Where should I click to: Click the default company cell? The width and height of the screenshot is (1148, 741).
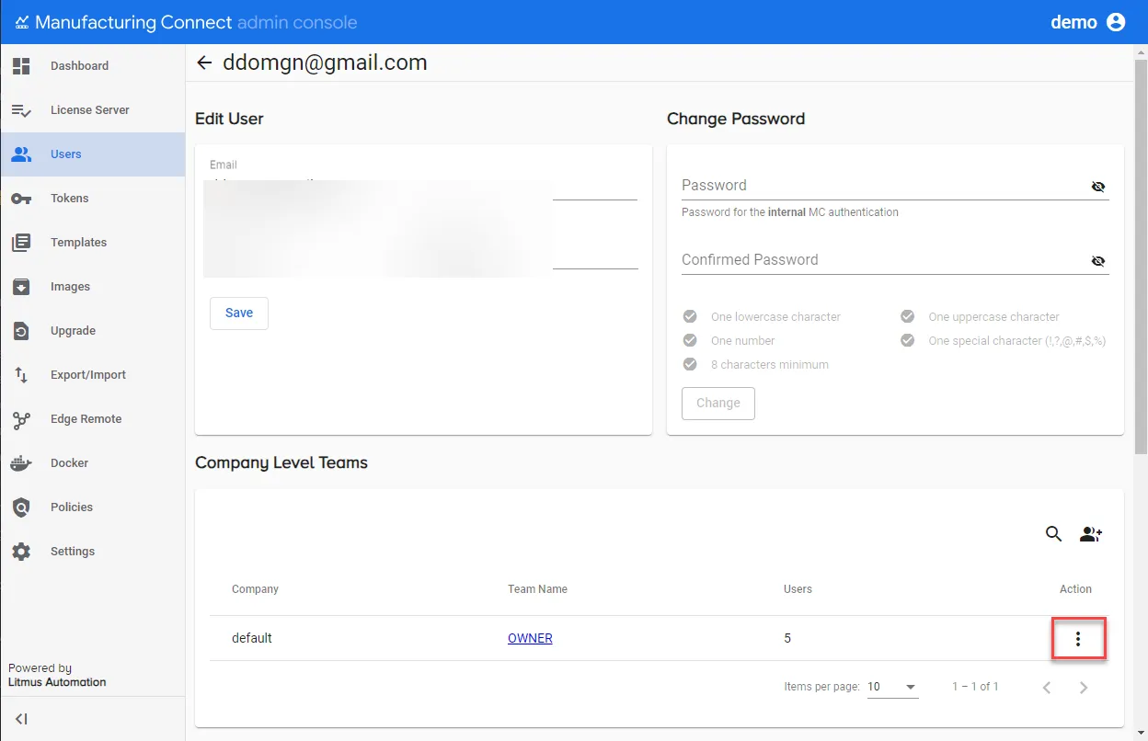(252, 638)
